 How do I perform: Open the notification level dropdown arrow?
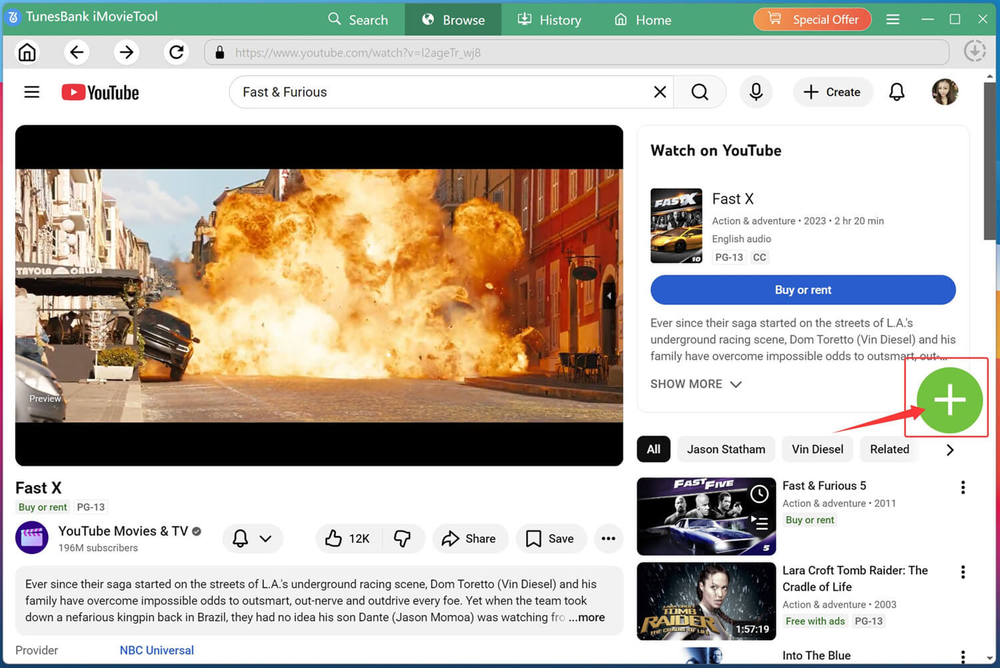[265, 538]
